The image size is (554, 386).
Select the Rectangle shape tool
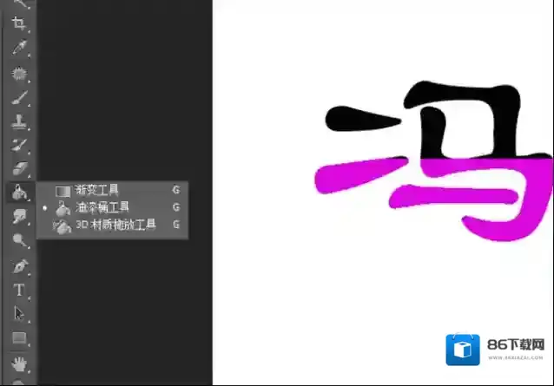click(19, 337)
